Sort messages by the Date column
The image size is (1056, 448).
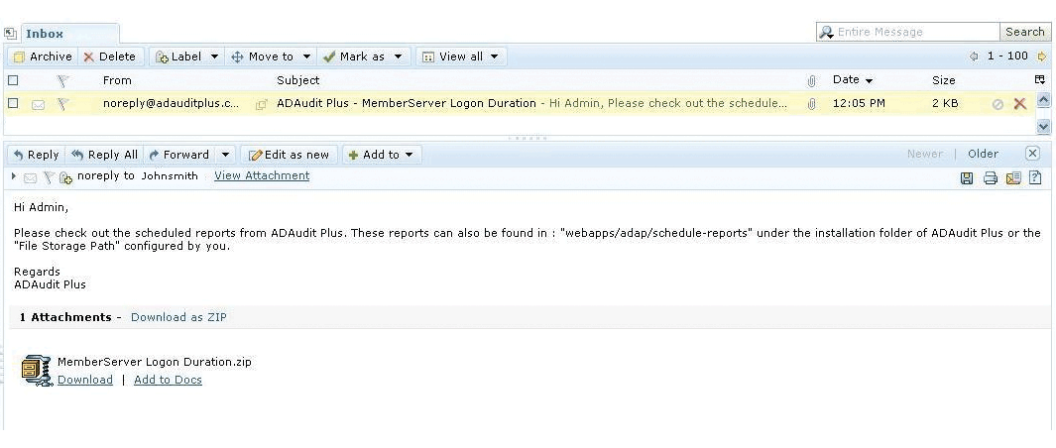point(852,80)
